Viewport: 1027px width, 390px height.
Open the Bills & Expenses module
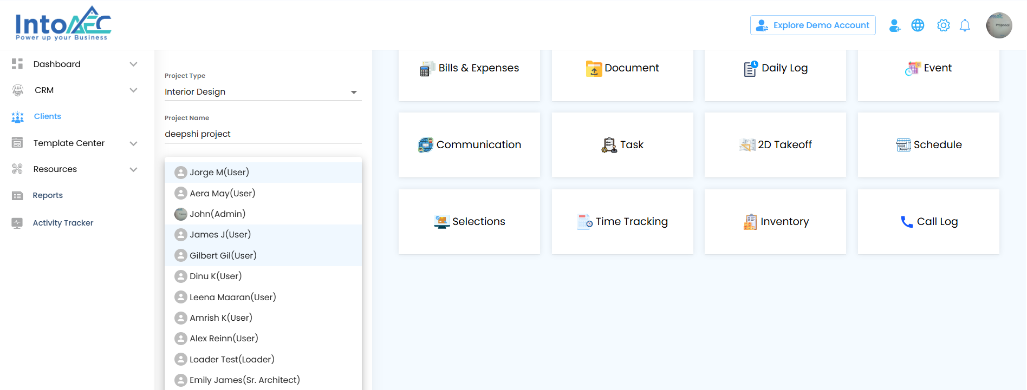(469, 69)
